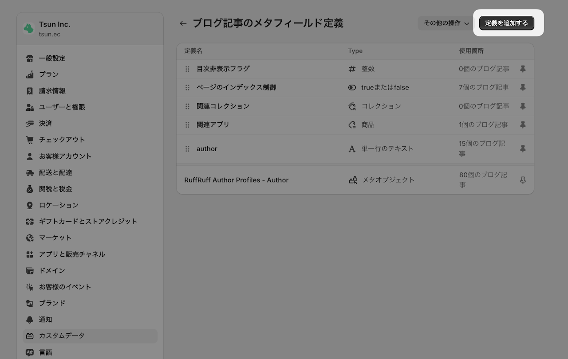Viewport: 568px width, 359px height.
Task: Click the アプリと販売チャネル icon
Action: [30, 254]
